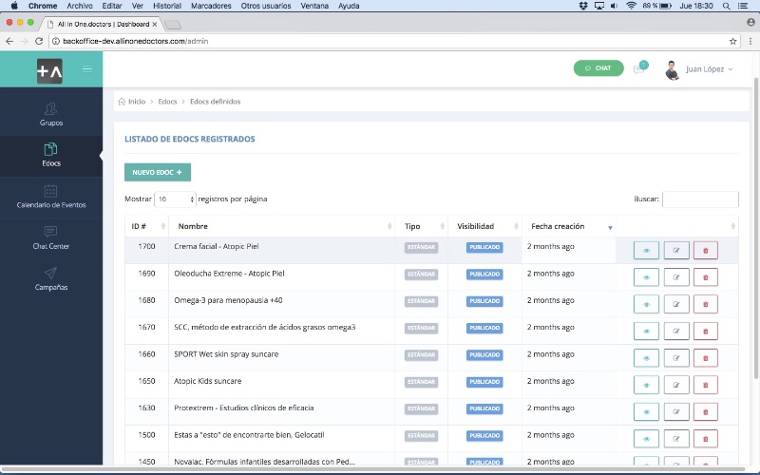Open Archivo menu in menu bar

pos(80,6)
